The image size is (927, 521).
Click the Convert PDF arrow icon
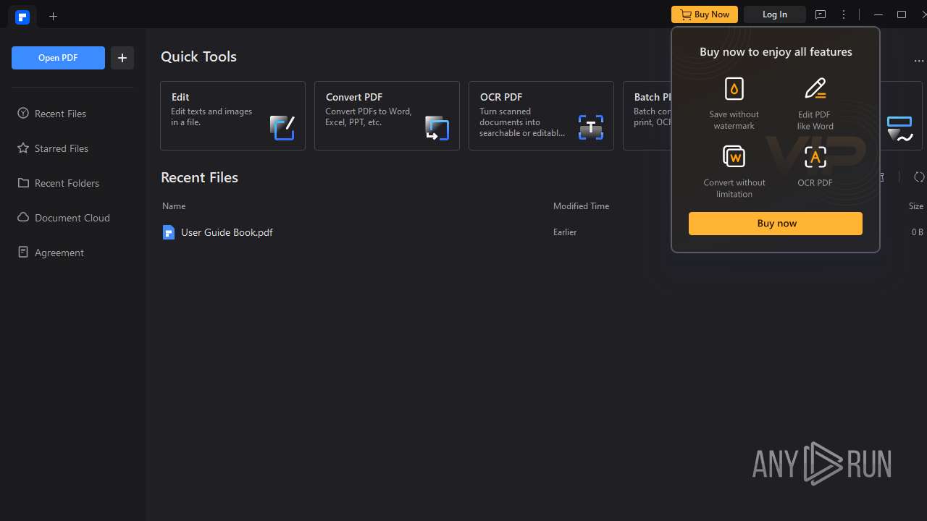pos(437,127)
